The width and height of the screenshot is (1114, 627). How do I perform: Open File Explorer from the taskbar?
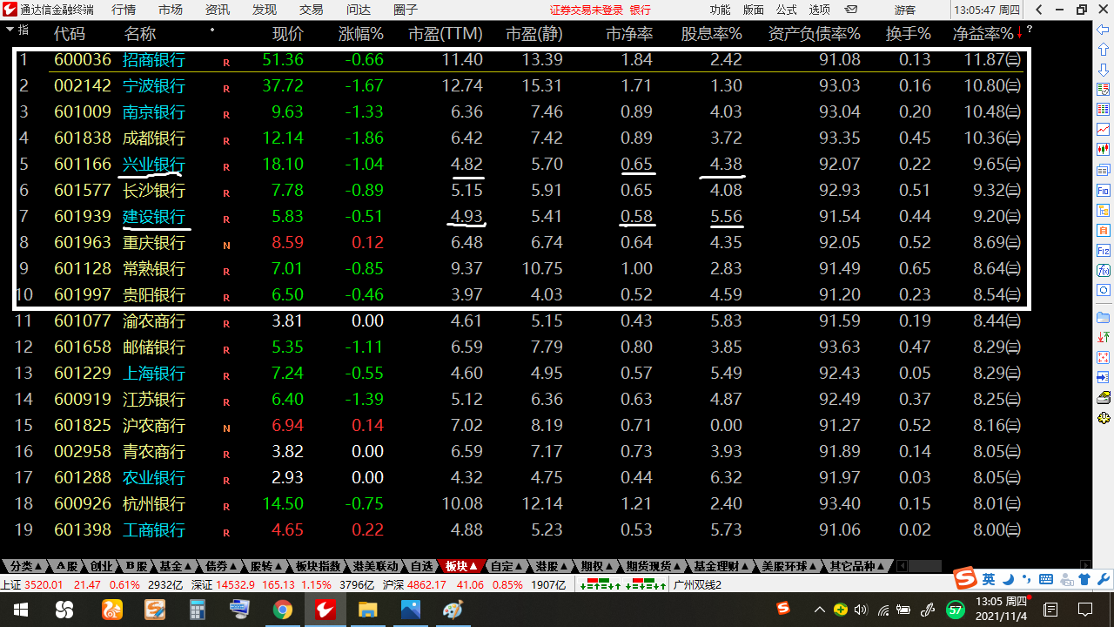pyautogui.click(x=367, y=610)
